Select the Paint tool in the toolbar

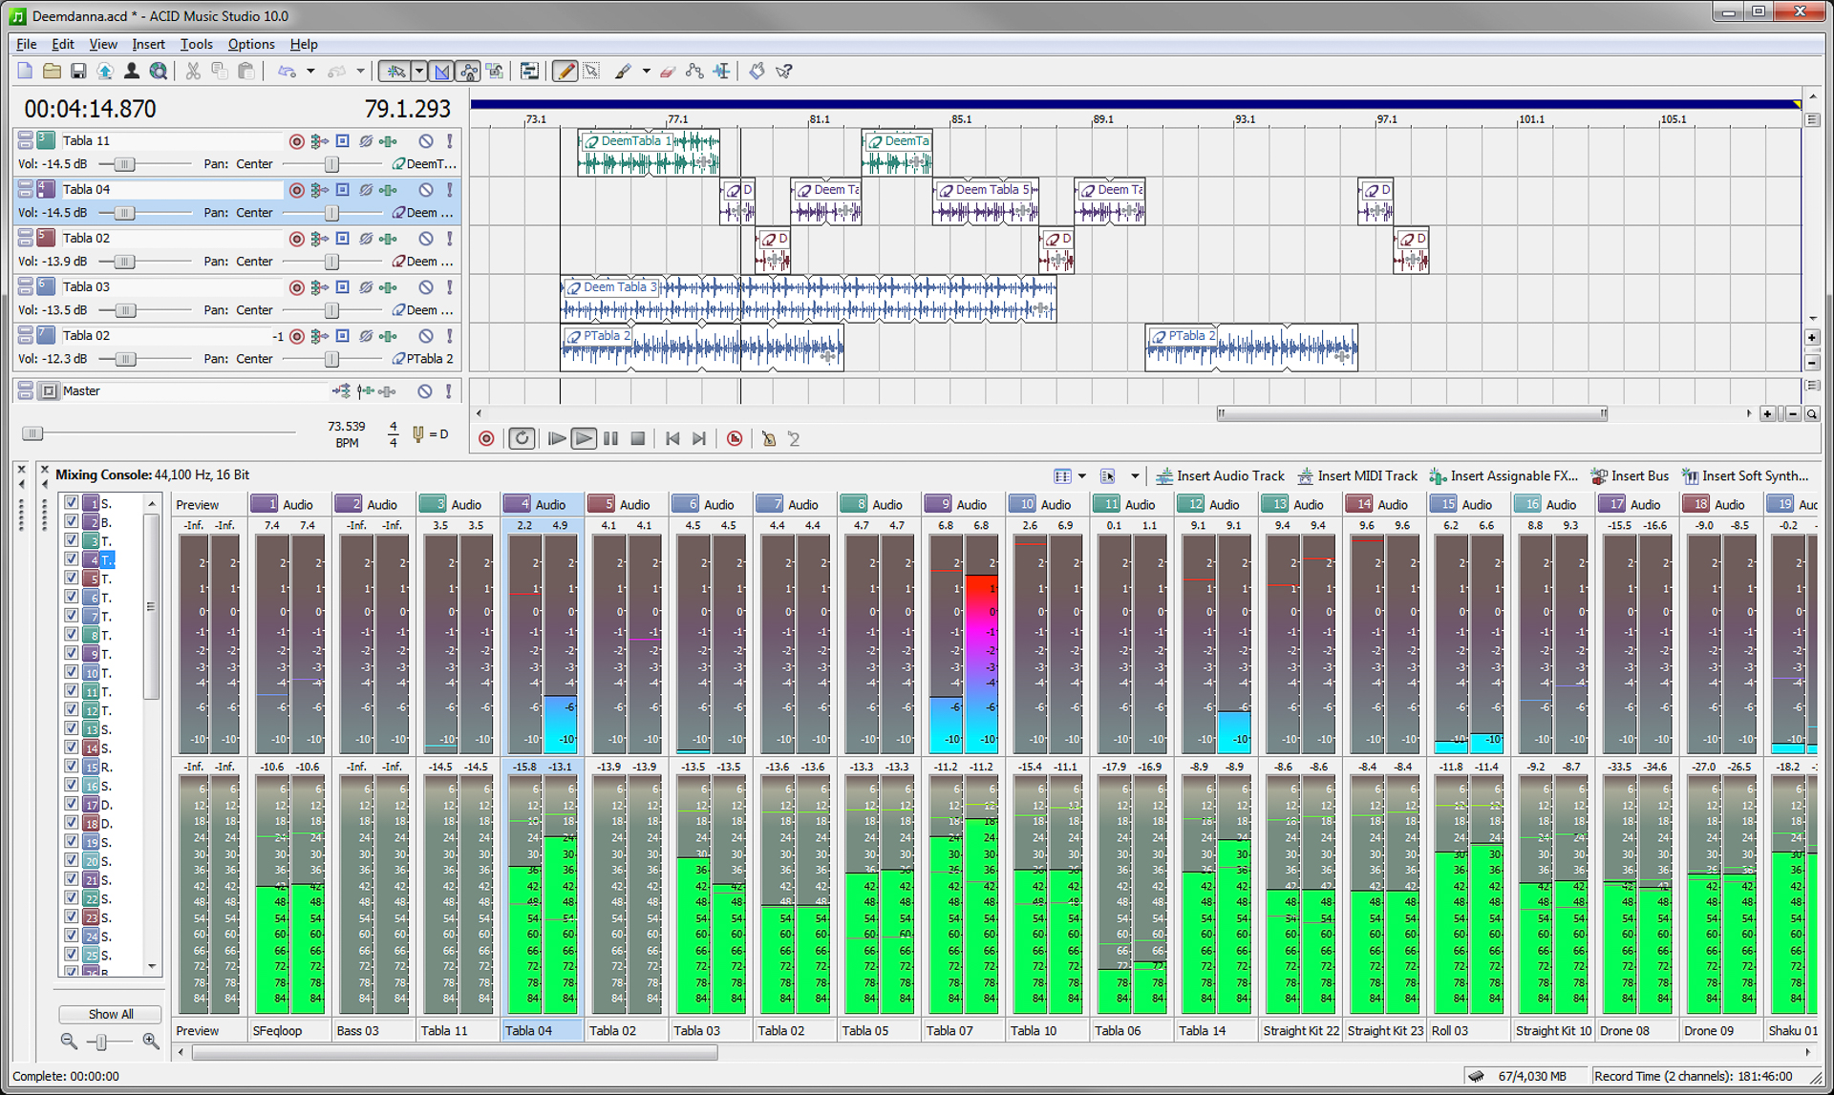[623, 71]
